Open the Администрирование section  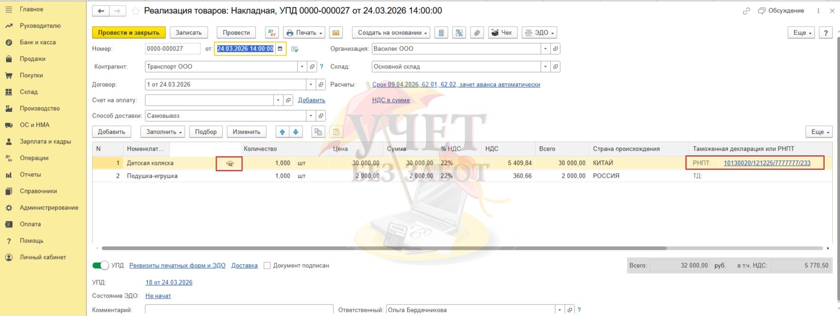[x=49, y=208]
